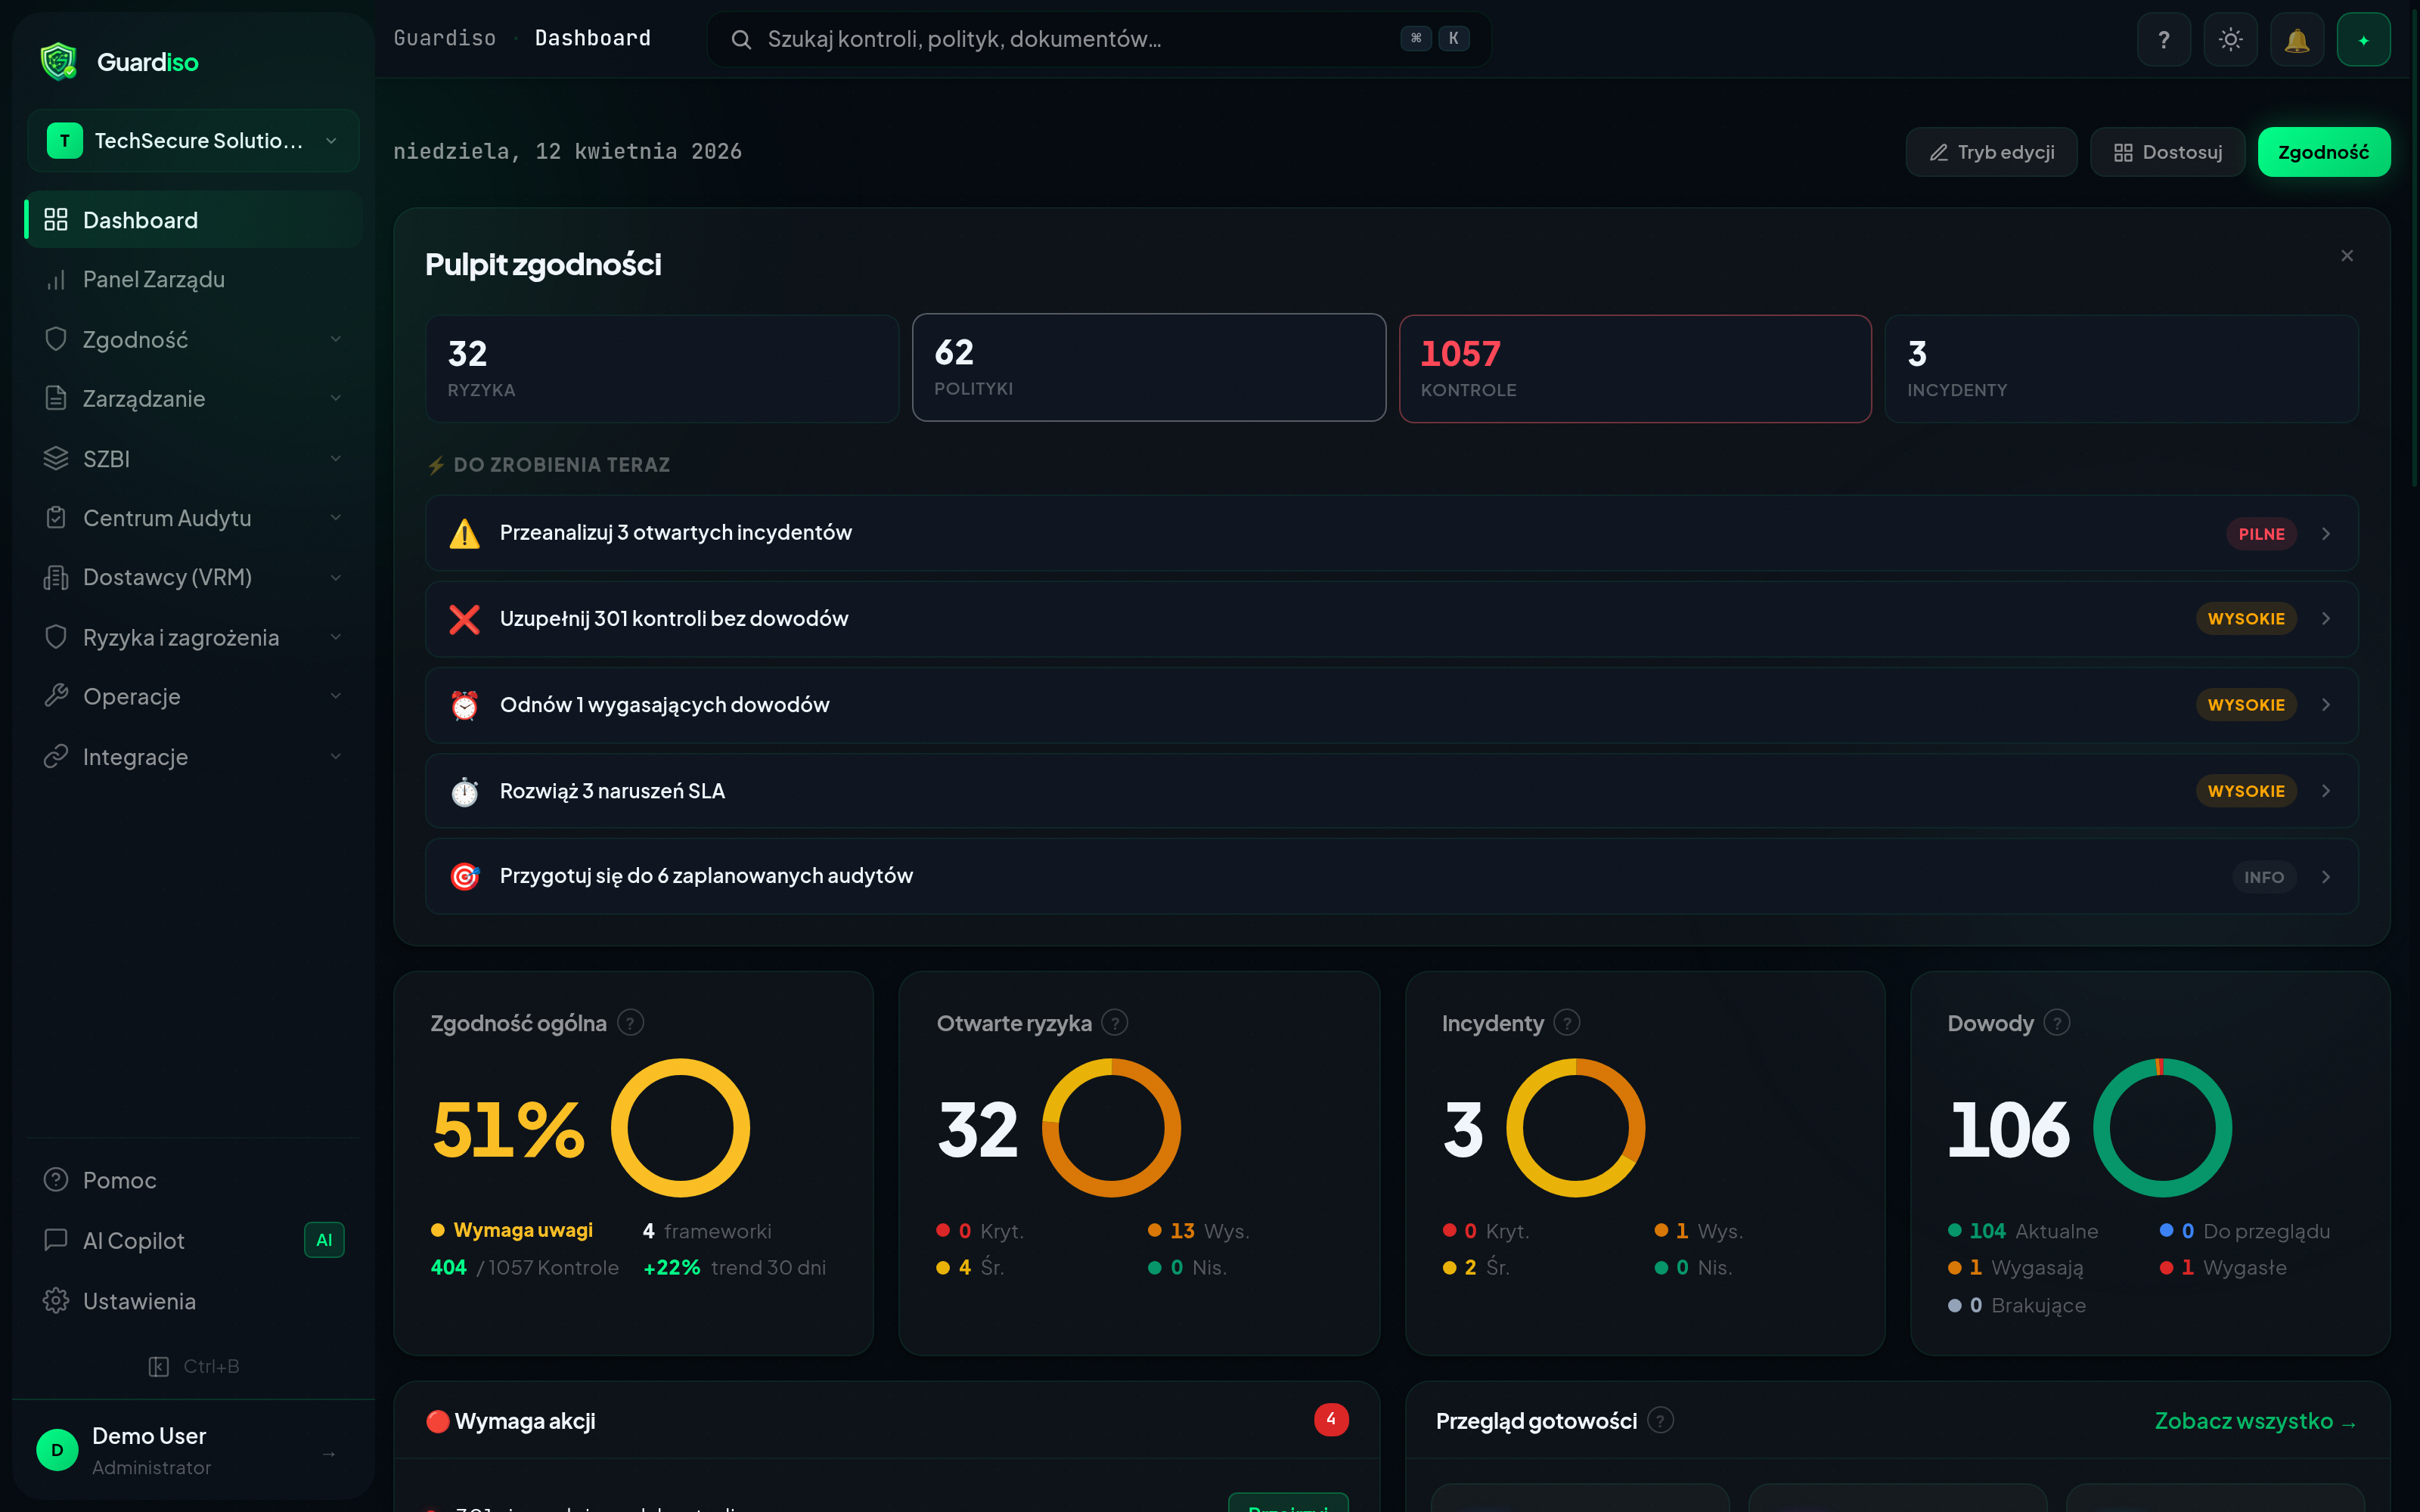Screen dimensions: 2420x1512
Task: Go to Ustawienia in the sidebar
Action: (139, 1301)
